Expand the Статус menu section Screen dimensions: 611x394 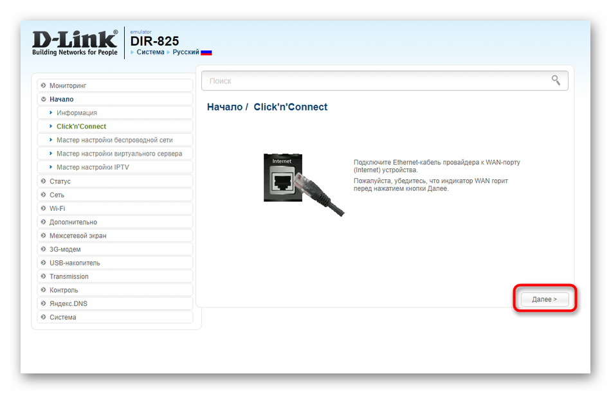pyautogui.click(x=60, y=181)
